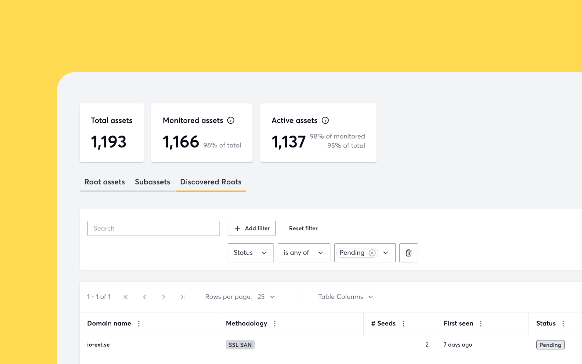Expand the Table Columns dropdown

346,297
